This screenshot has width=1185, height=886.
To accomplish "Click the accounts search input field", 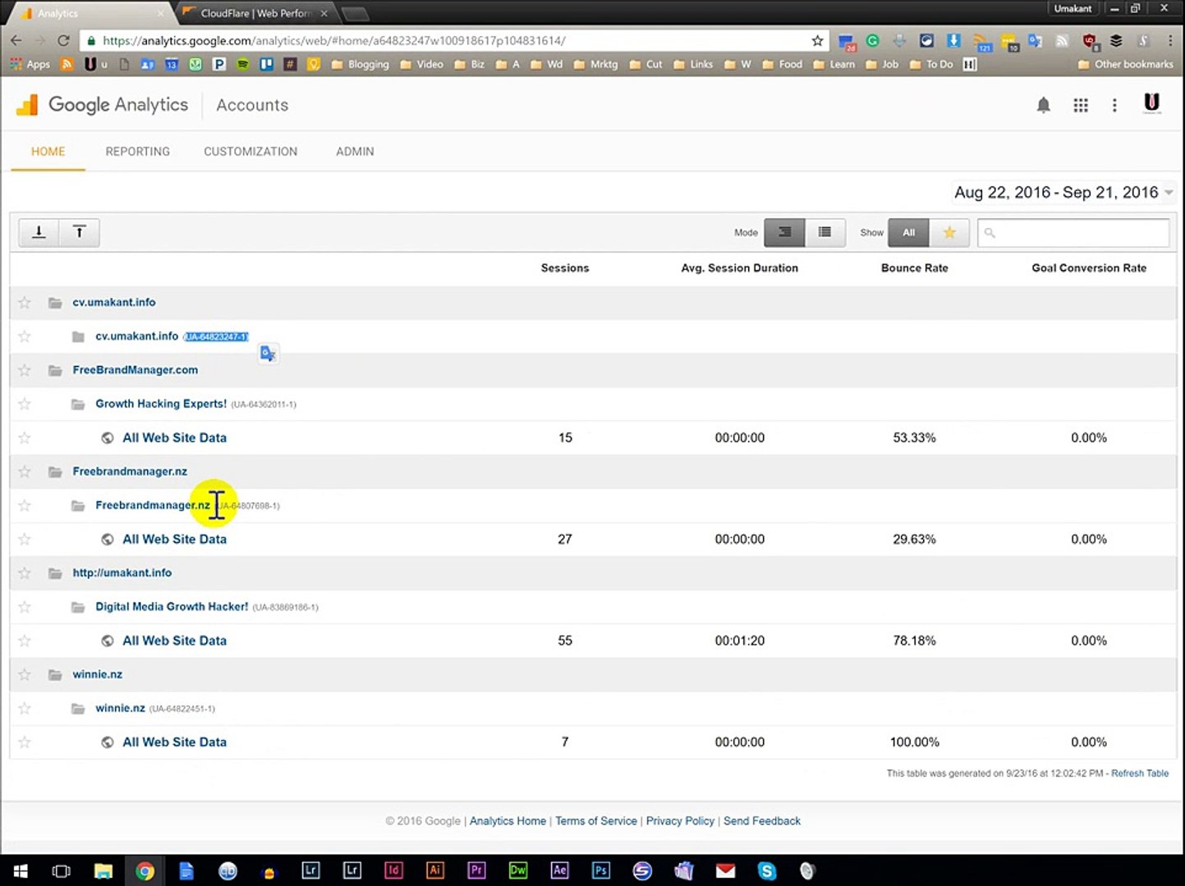I will tap(1073, 233).
